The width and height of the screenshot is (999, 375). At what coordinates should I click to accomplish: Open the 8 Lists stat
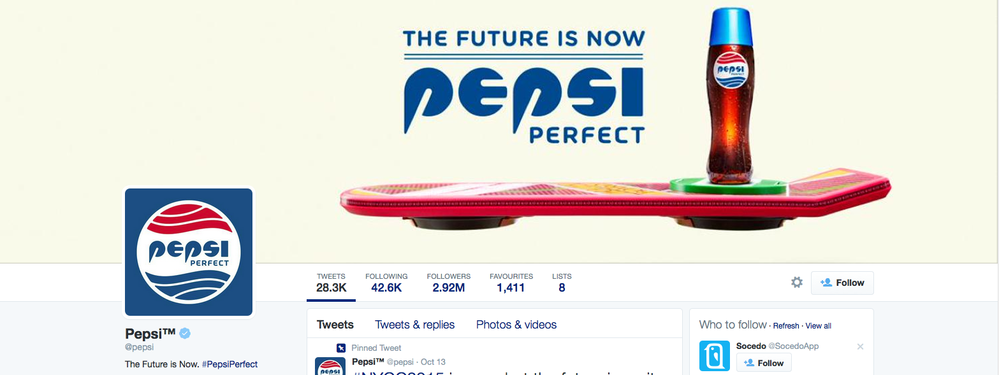pos(562,283)
